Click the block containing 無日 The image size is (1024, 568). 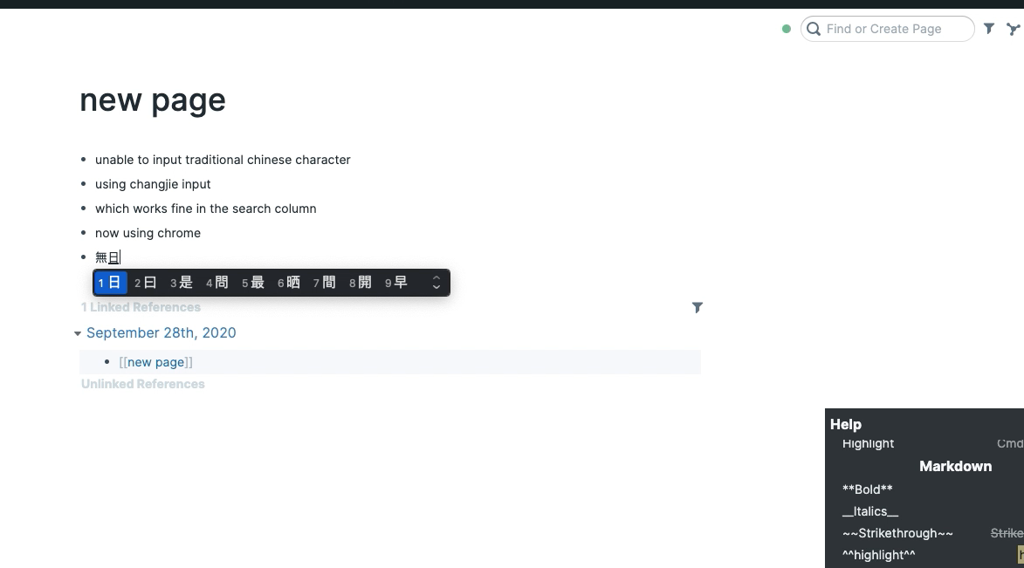107,258
